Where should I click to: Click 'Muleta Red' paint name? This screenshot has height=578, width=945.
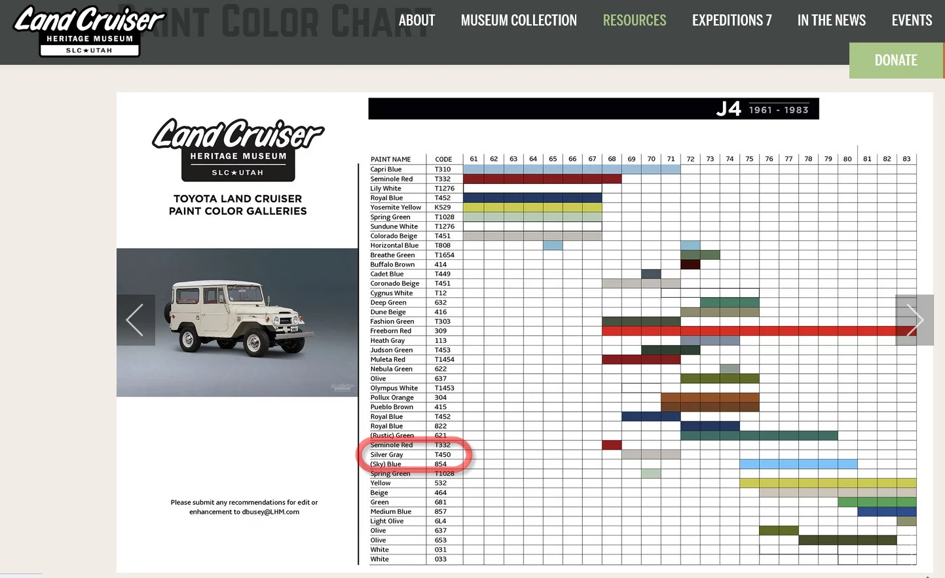click(x=388, y=359)
